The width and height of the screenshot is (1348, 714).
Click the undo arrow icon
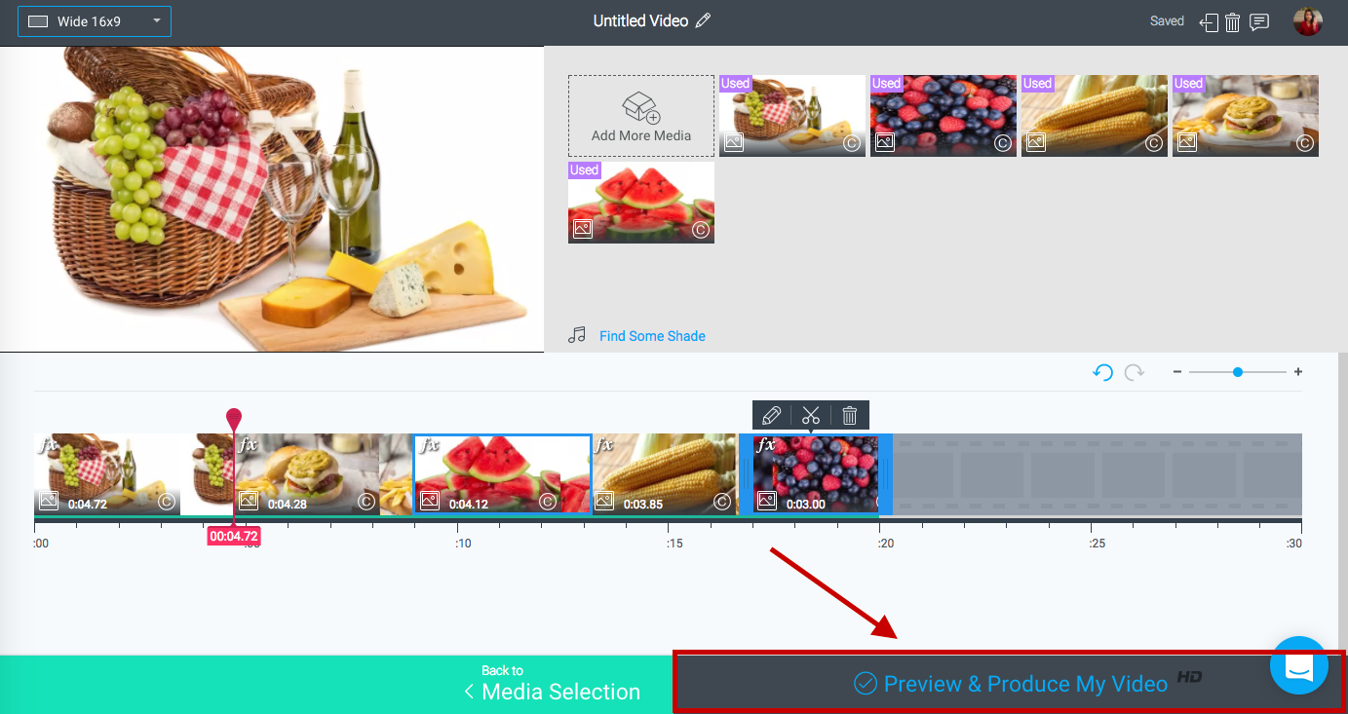click(x=1103, y=372)
